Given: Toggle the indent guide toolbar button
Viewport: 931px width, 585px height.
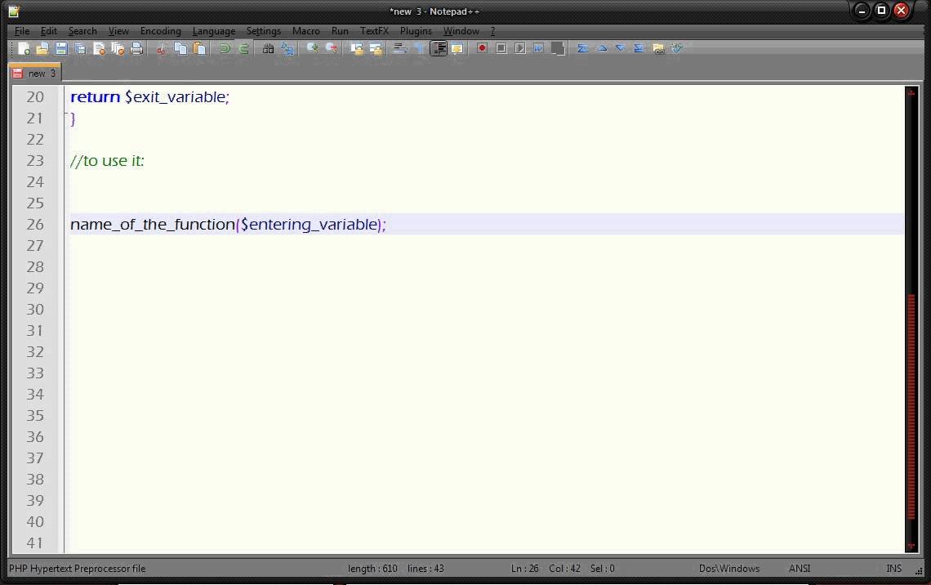Looking at the screenshot, I should point(439,49).
